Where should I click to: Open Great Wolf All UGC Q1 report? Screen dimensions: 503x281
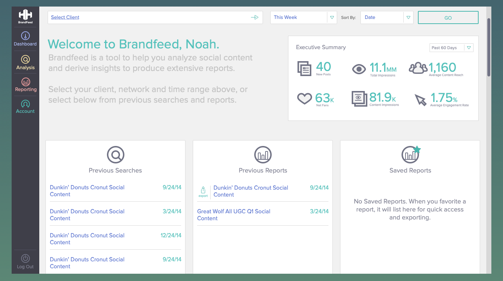[x=233, y=215]
